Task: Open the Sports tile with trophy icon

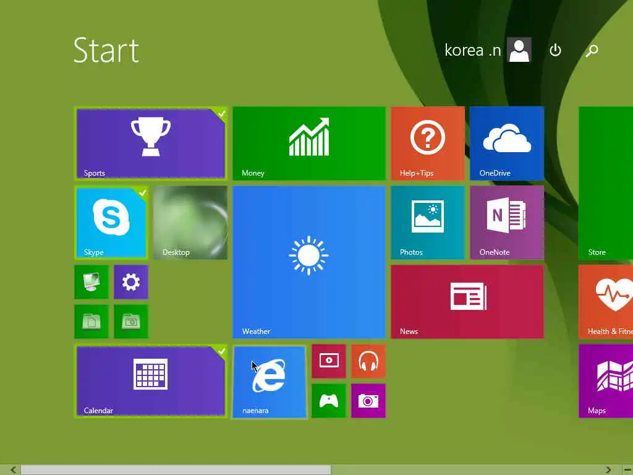Action: tap(151, 143)
